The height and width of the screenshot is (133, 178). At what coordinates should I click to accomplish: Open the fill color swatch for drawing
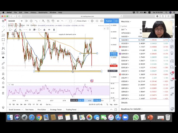[20, 30]
